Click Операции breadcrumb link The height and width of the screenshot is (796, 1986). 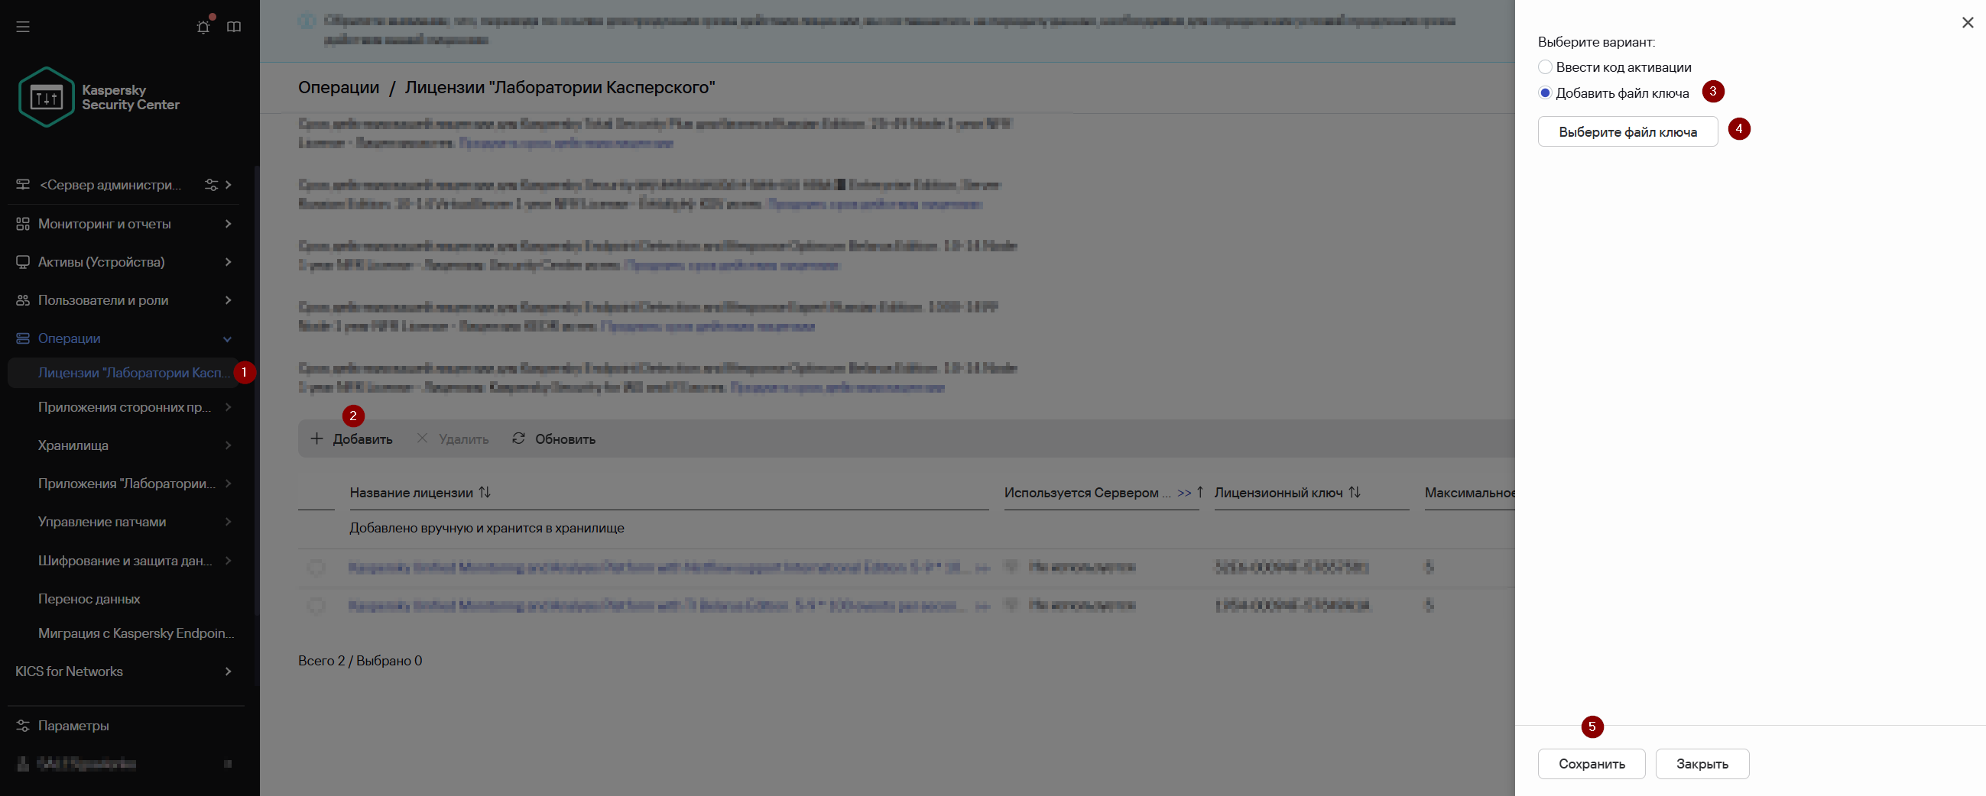coord(339,87)
